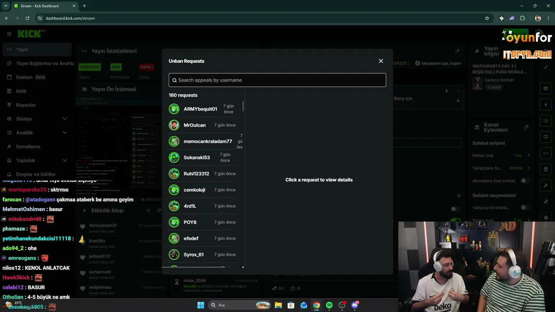Viewport: 555px width, 312px height.
Task: Click the AÇIK partnership status badge
Action: click(116, 67)
